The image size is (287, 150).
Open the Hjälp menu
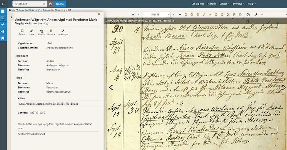[252, 4]
